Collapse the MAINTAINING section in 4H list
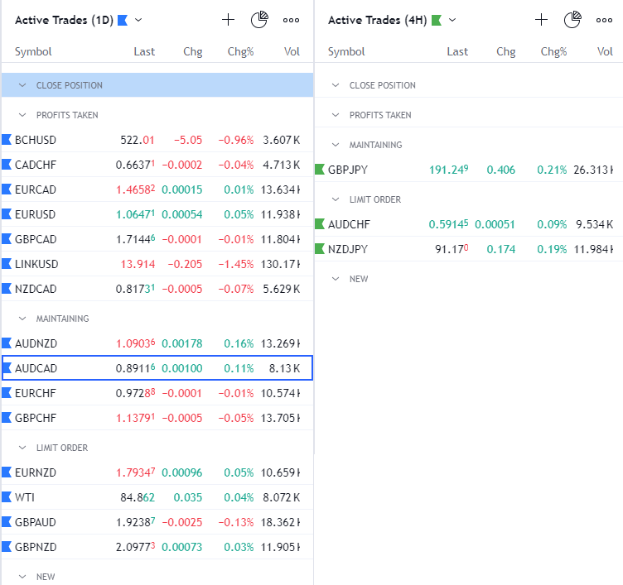The height and width of the screenshot is (585, 623). (336, 145)
